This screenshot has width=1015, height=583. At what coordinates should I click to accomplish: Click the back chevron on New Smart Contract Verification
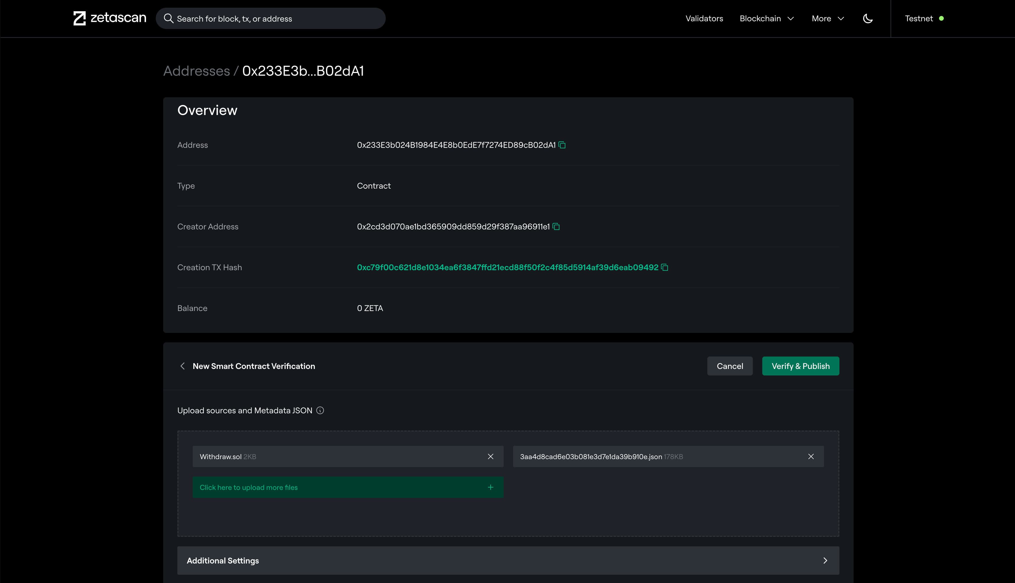(183, 366)
